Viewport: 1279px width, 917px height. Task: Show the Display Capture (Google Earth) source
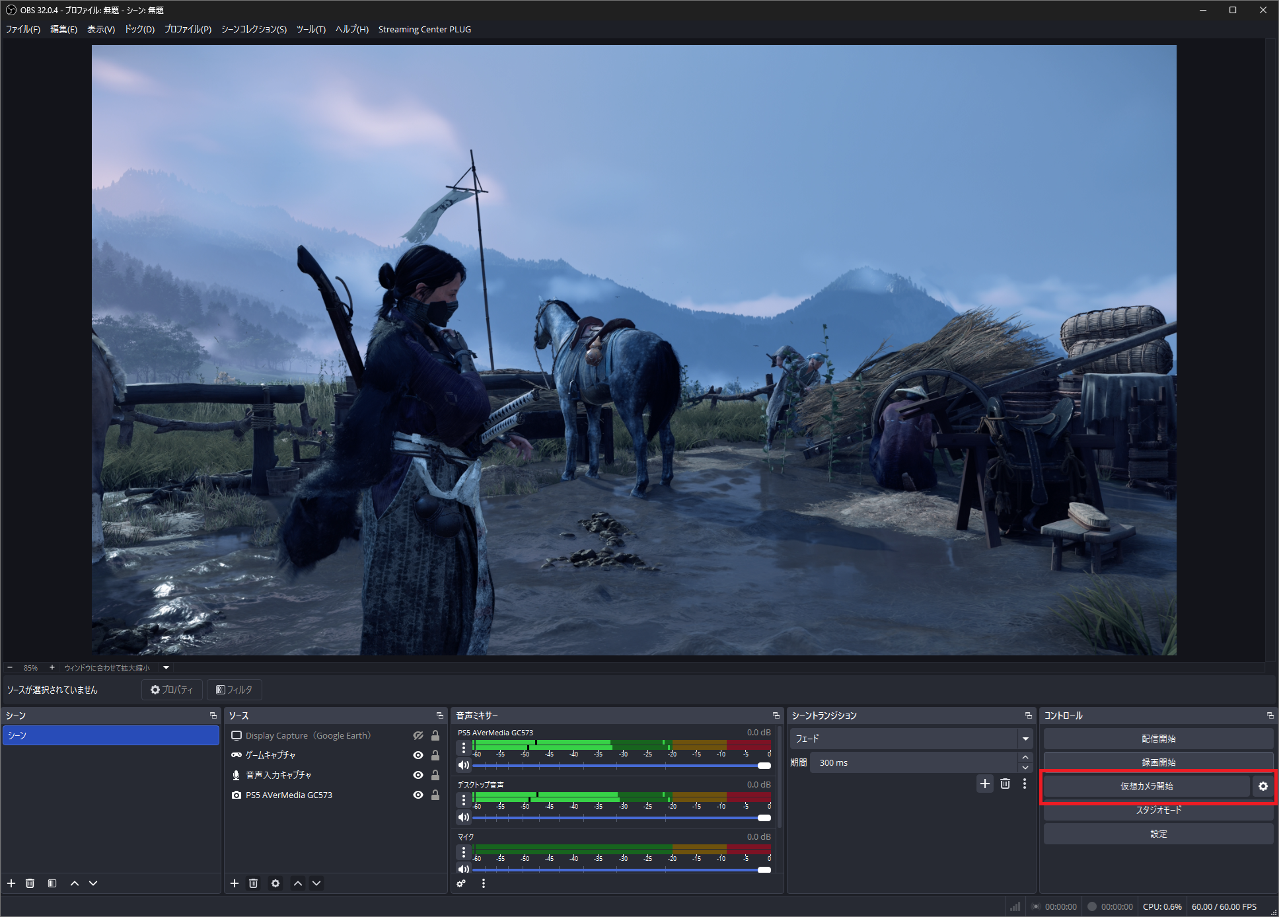pos(418,735)
